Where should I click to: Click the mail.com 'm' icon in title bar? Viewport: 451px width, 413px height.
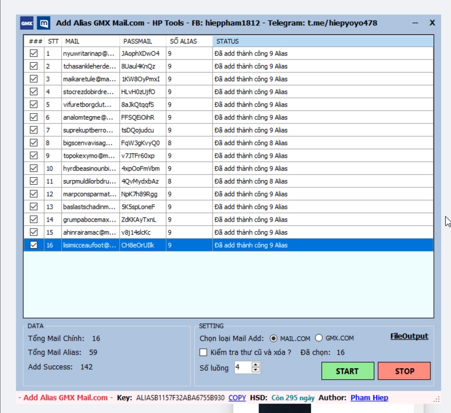pyautogui.click(x=44, y=23)
